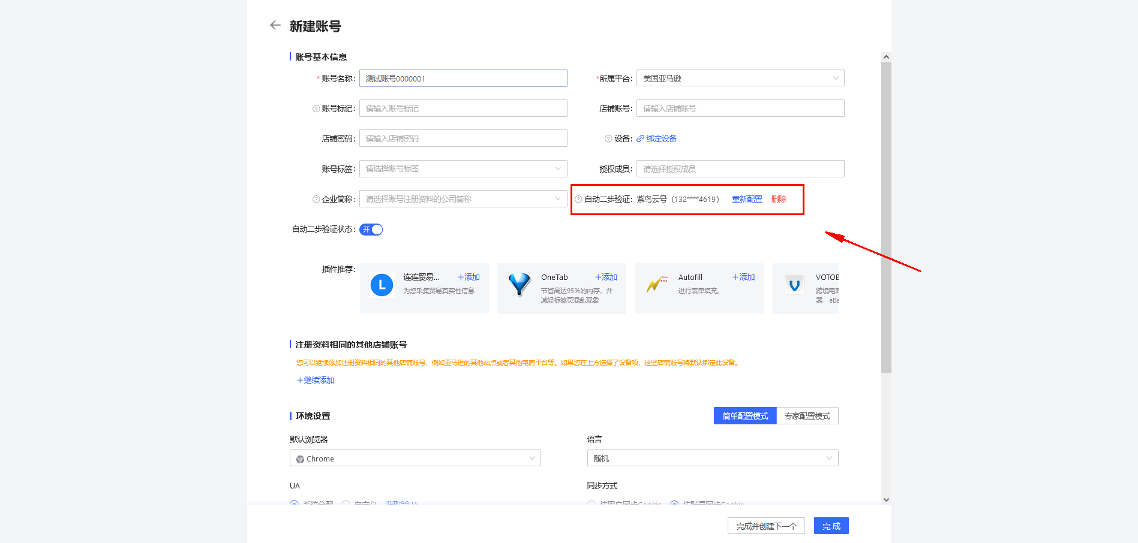Viewport: 1138px width, 543px height.
Task: Select the OneTab funnel icon
Action: pyautogui.click(x=520, y=285)
